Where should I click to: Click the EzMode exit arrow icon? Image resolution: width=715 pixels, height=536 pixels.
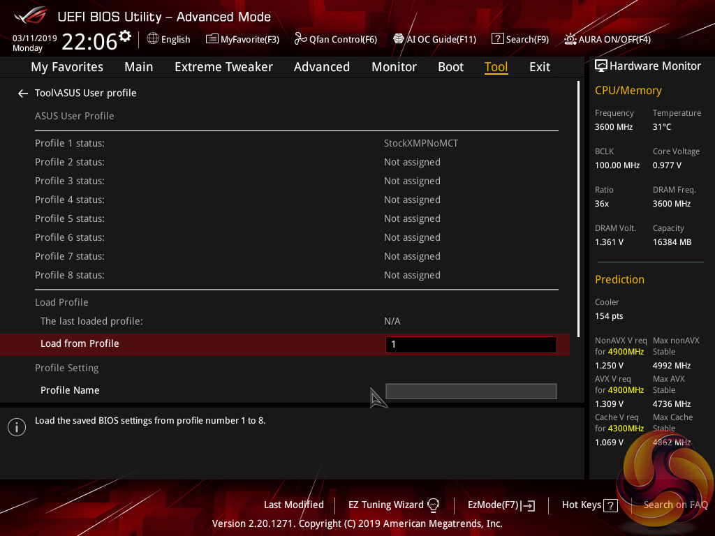pyautogui.click(x=528, y=505)
